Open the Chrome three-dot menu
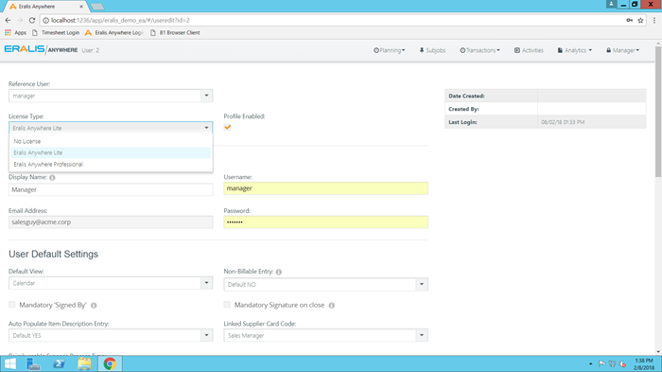The height and width of the screenshot is (372, 662). tap(654, 20)
